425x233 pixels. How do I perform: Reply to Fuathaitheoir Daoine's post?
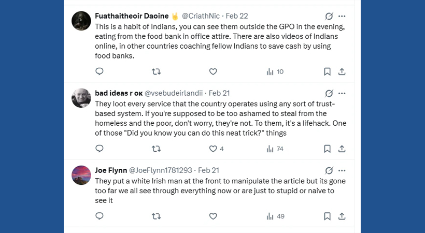pos(100,71)
